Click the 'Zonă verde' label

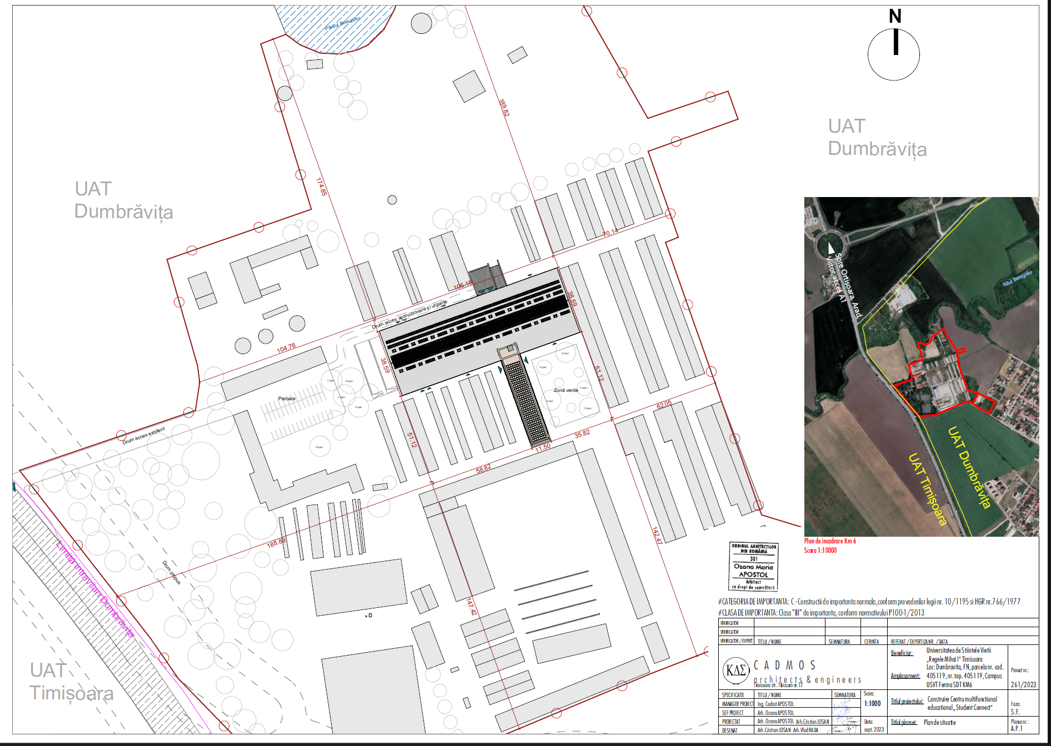(x=565, y=390)
